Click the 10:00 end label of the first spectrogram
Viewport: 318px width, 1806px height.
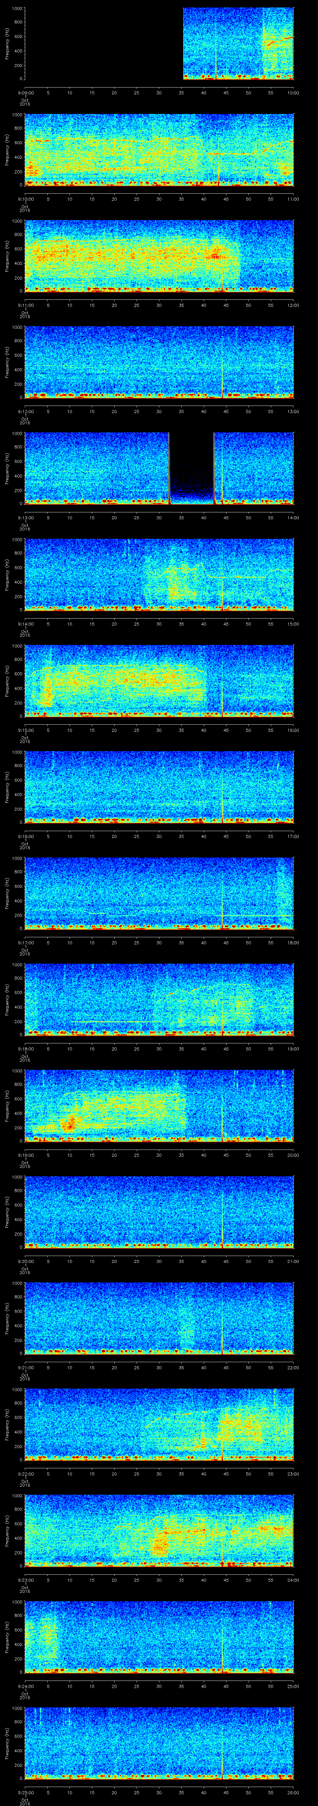tap(293, 92)
